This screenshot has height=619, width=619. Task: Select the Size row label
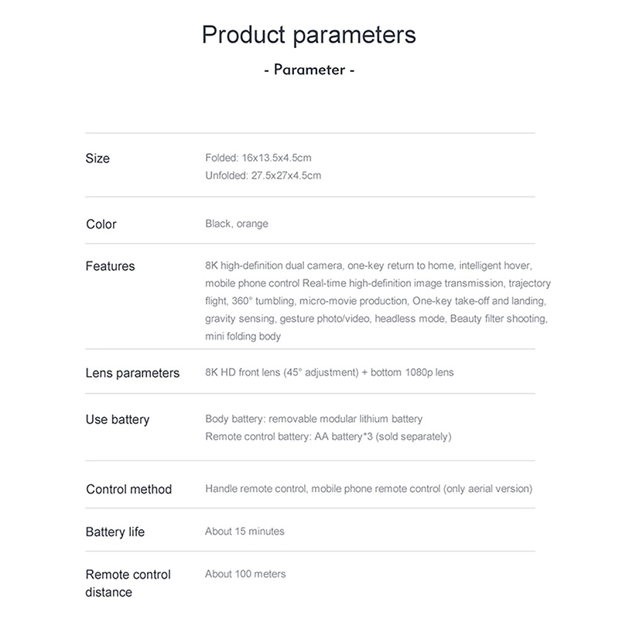pyautogui.click(x=97, y=159)
